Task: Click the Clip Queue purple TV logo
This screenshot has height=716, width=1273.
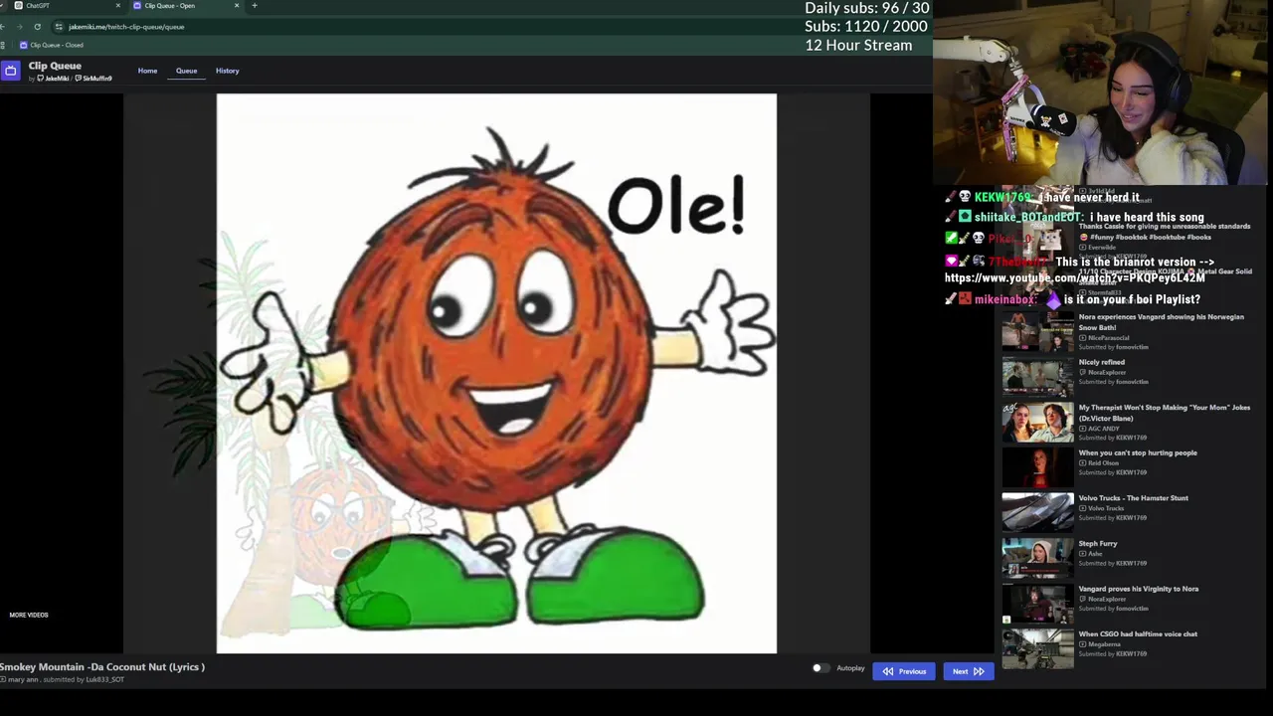Action: 10,70
